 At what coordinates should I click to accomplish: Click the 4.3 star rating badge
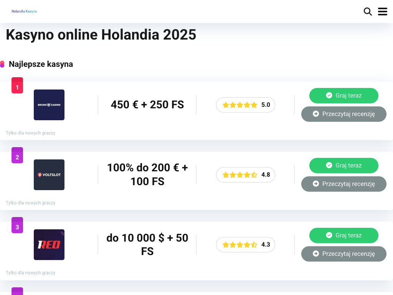tap(246, 245)
